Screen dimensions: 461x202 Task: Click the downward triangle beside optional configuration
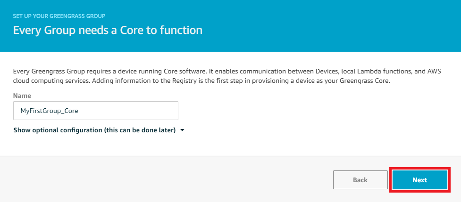tap(182, 130)
